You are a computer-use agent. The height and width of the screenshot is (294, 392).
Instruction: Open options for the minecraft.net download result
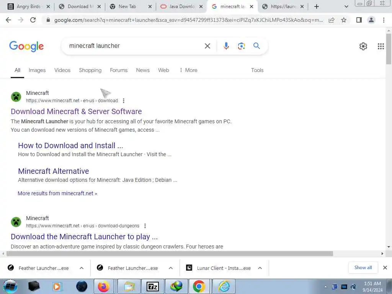coord(124,101)
